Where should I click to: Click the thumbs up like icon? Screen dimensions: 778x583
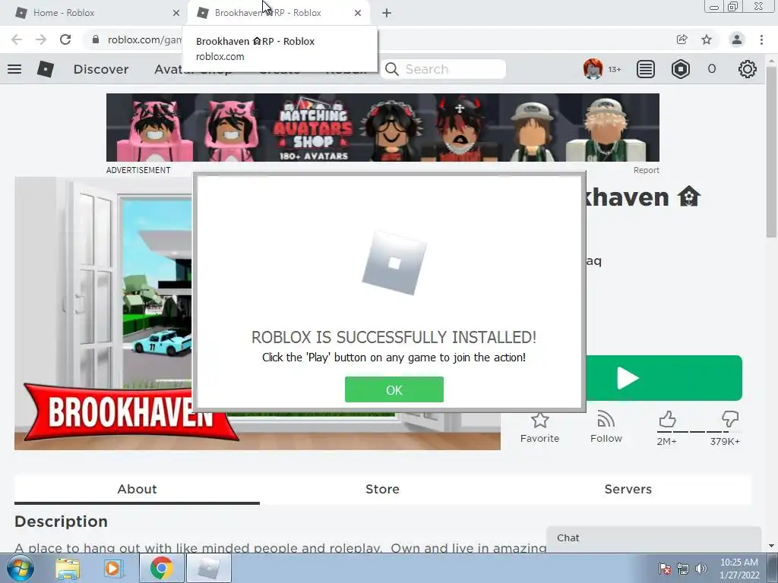click(667, 419)
